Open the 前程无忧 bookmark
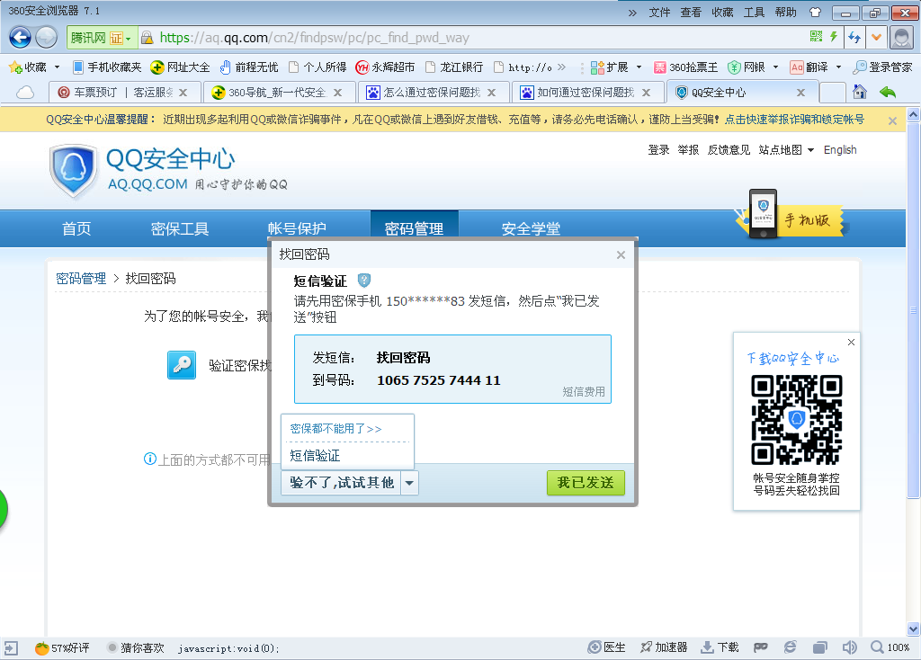921x660 pixels. [249, 67]
